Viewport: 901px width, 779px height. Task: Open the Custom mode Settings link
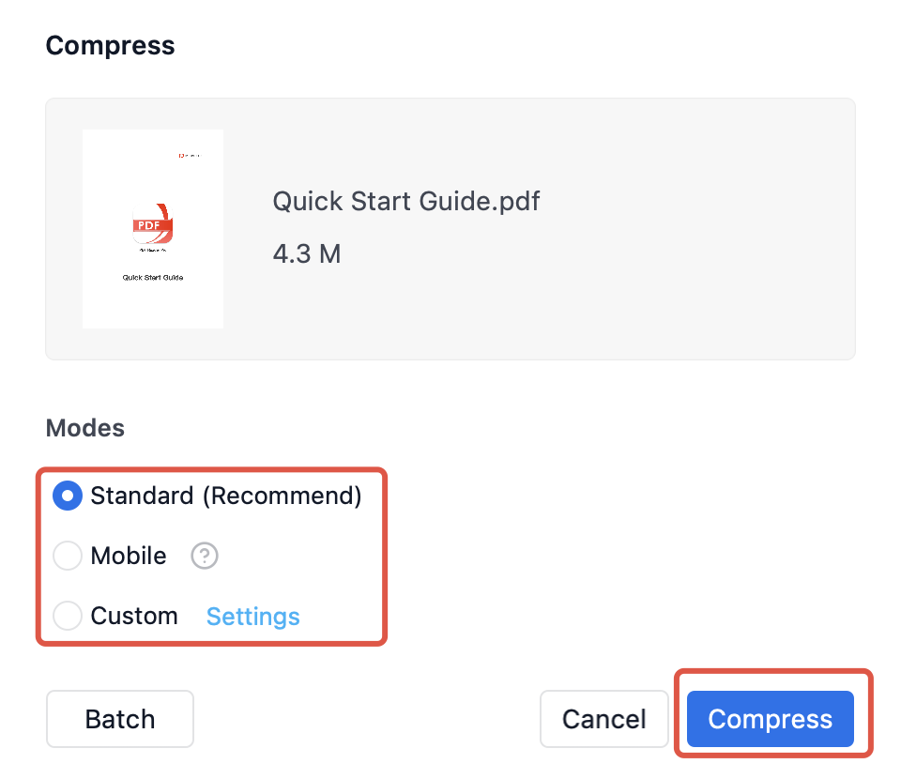pyautogui.click(x=252, y=617)
